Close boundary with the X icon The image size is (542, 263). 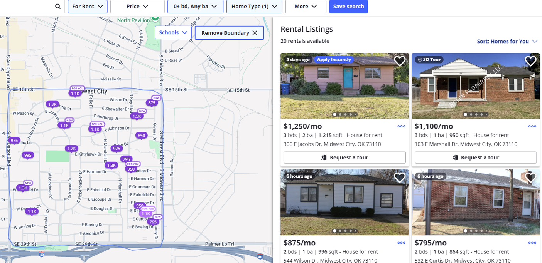point(255,33)
